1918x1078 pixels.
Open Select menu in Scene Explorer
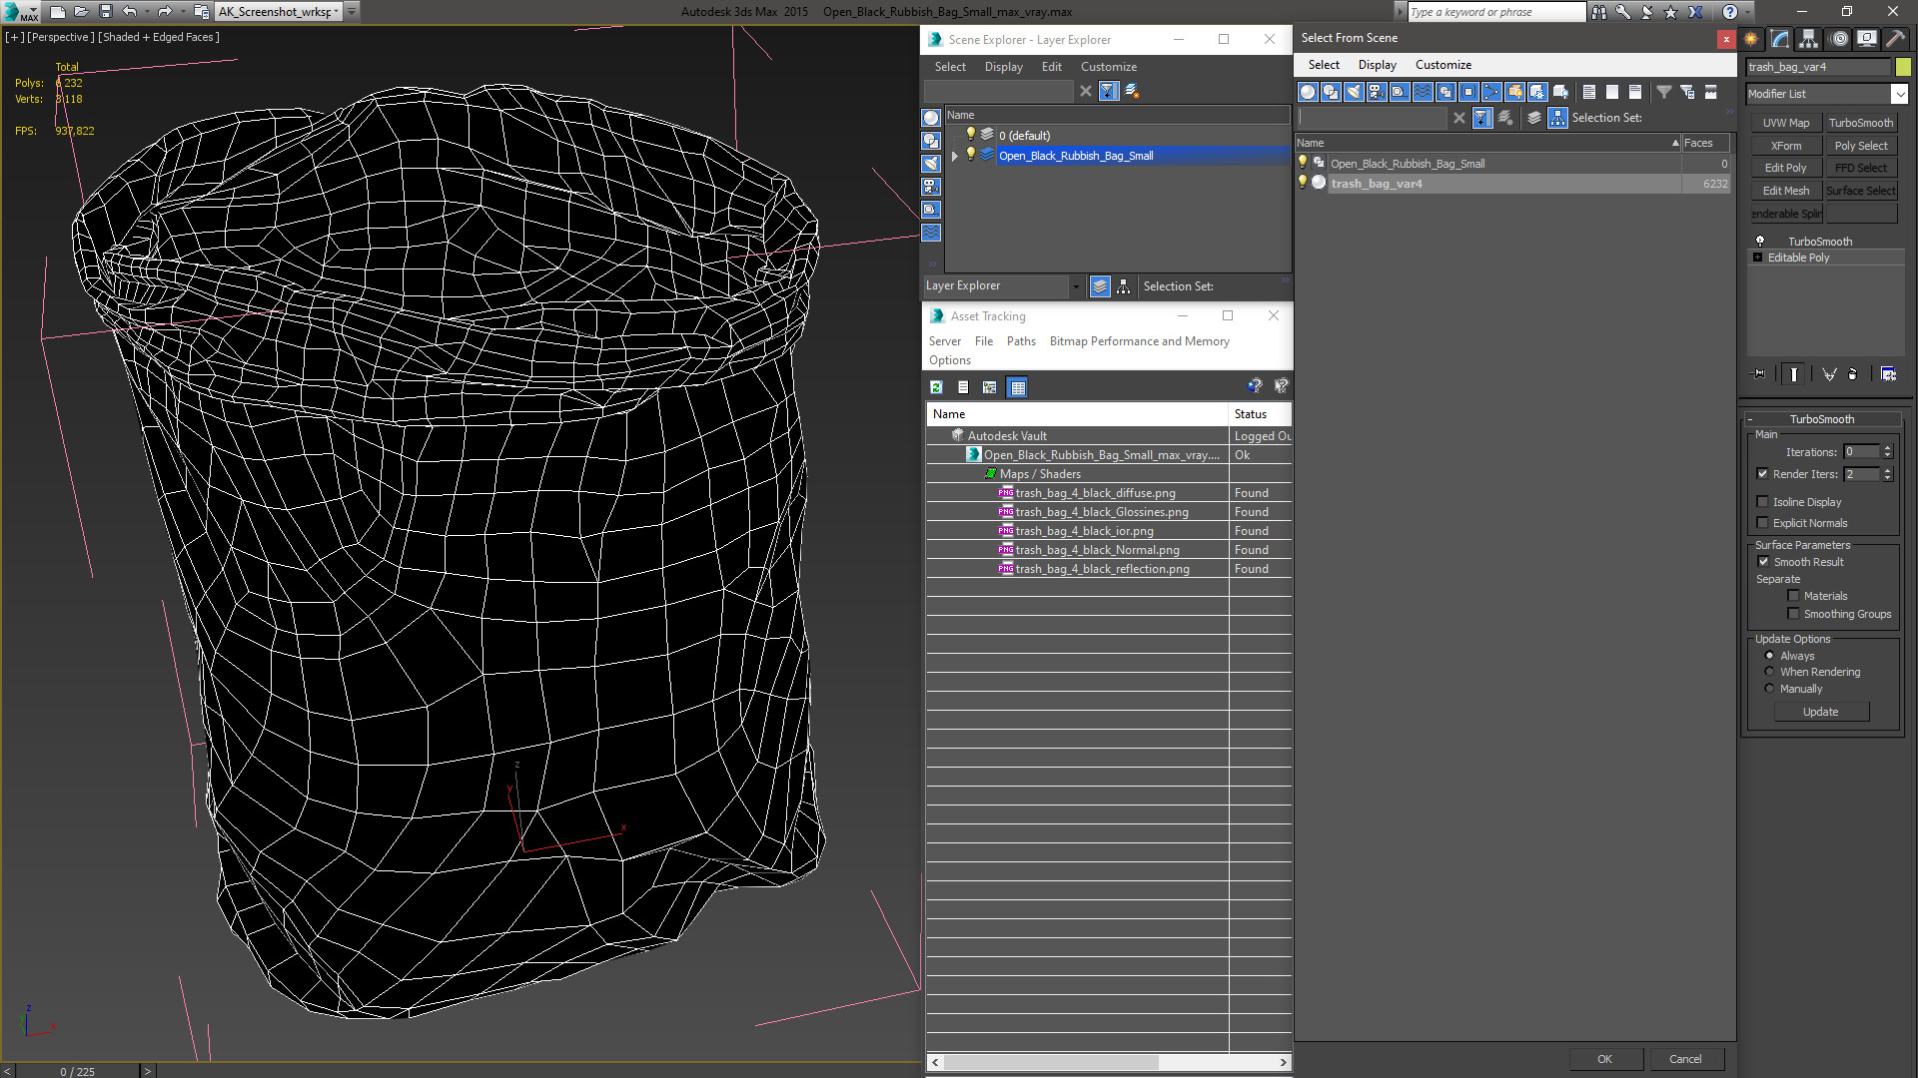tap(950, 67)
